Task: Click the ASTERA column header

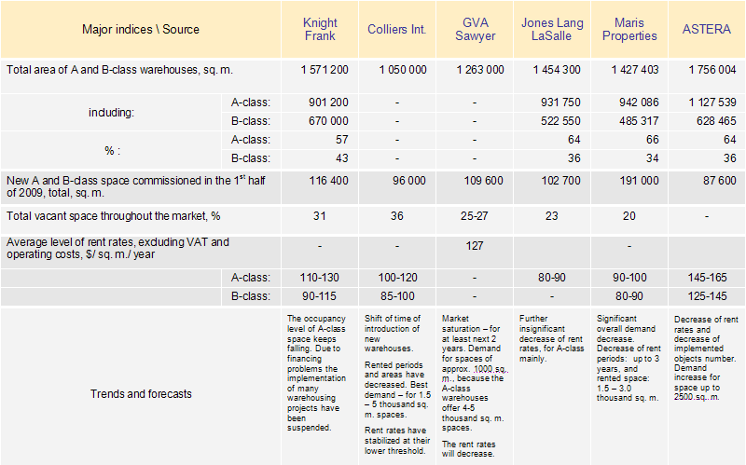Action: [x=707, y=30]
